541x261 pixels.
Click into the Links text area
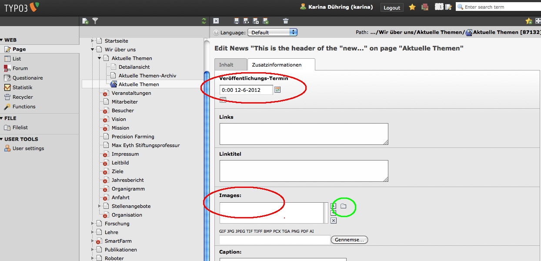[304, 134]
